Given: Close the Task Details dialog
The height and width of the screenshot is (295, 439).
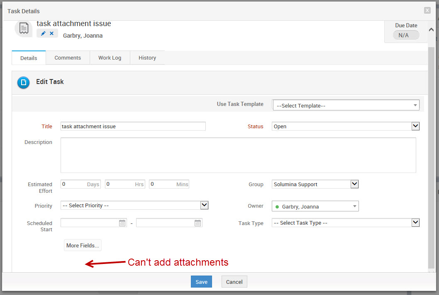Looking at the screenshot, I should 427,10.
